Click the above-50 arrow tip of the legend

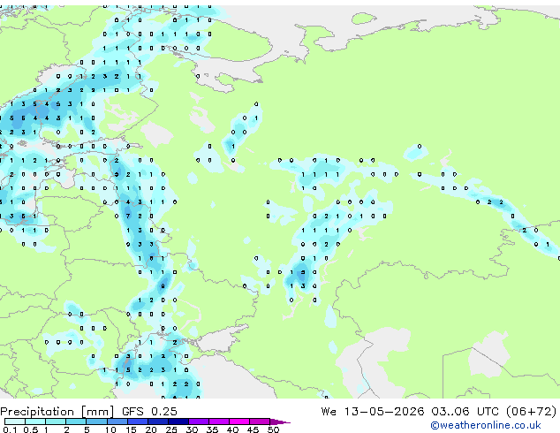(x=280, y=422)
